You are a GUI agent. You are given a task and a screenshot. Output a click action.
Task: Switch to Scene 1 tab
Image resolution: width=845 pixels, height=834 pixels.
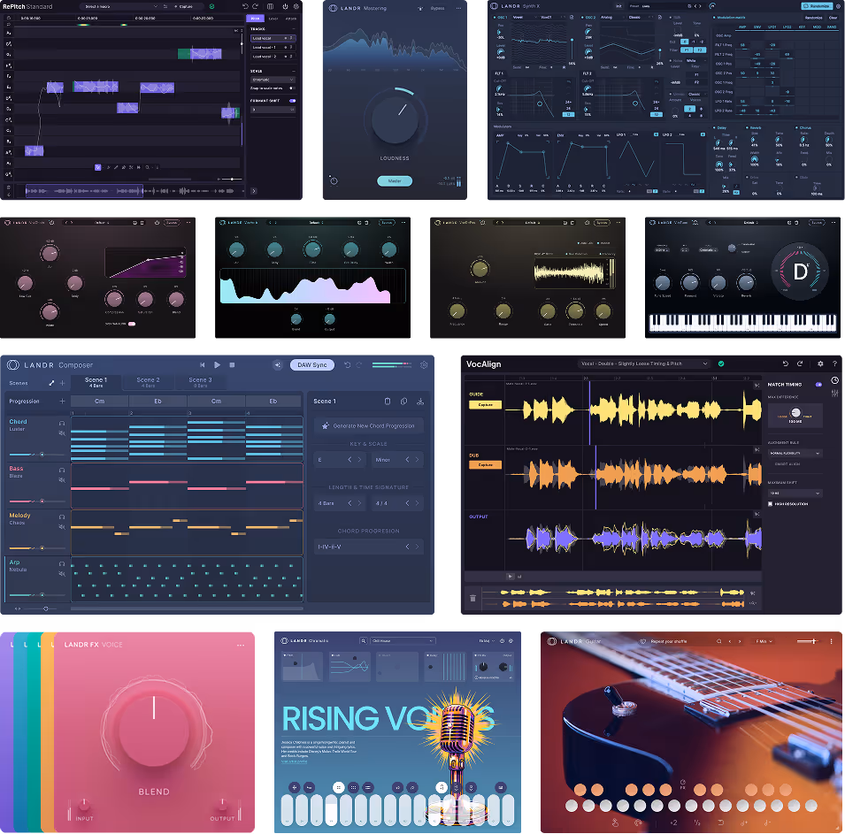96,382
